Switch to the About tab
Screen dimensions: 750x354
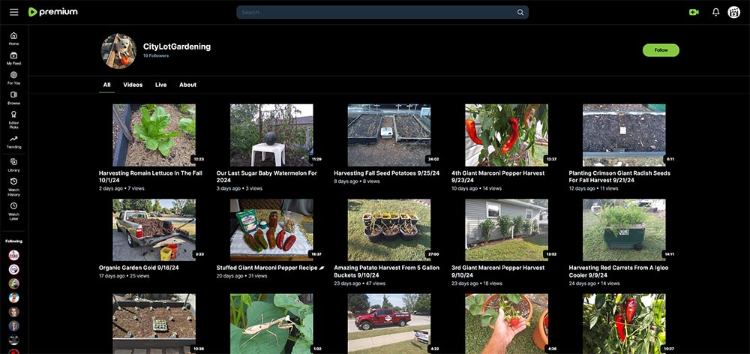[x=187, y=85]
